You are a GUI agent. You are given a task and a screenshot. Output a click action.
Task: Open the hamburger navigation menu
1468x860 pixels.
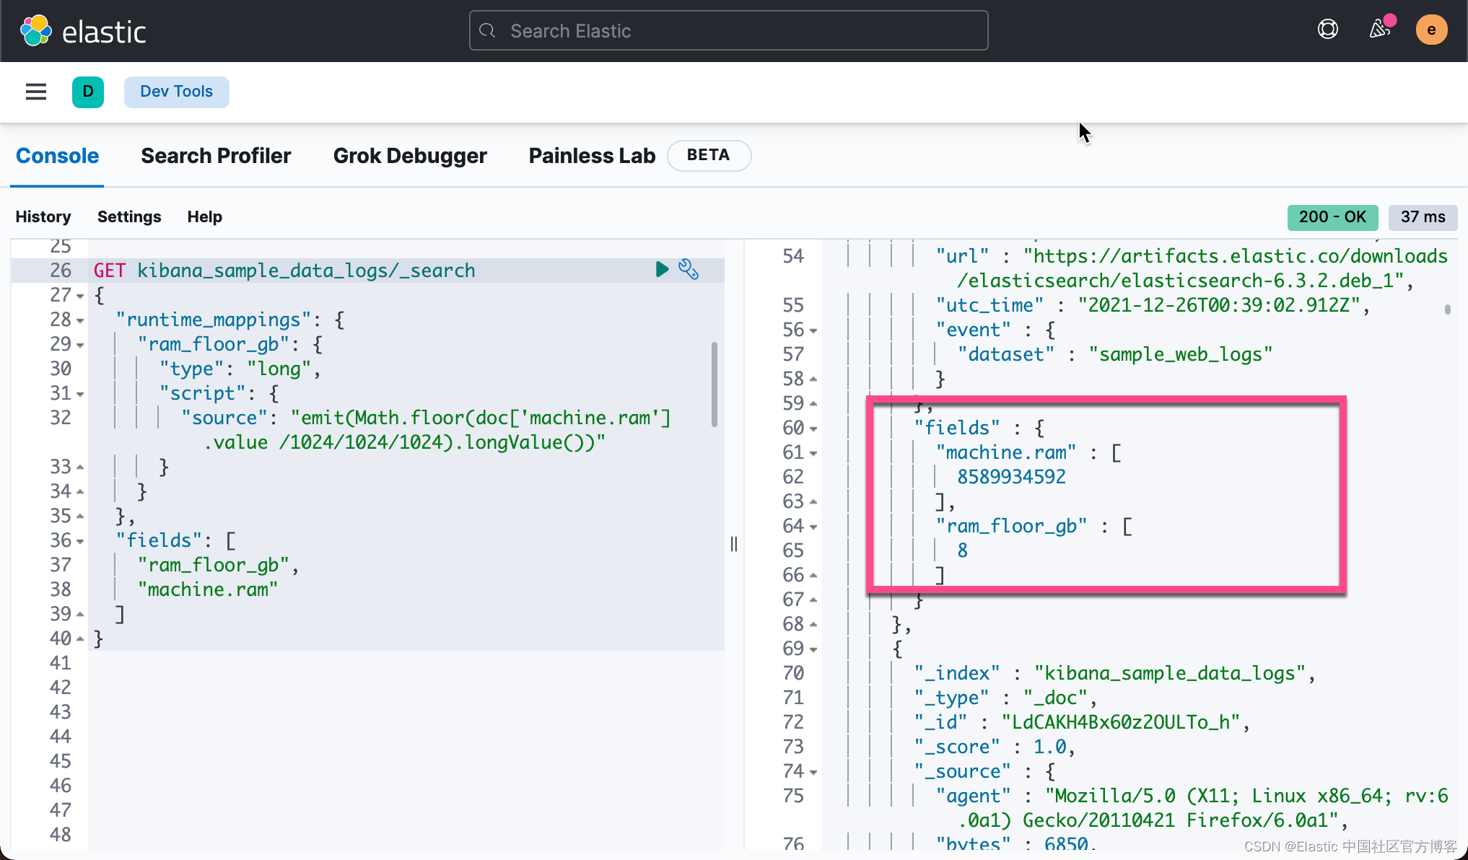tap(35, 92)
